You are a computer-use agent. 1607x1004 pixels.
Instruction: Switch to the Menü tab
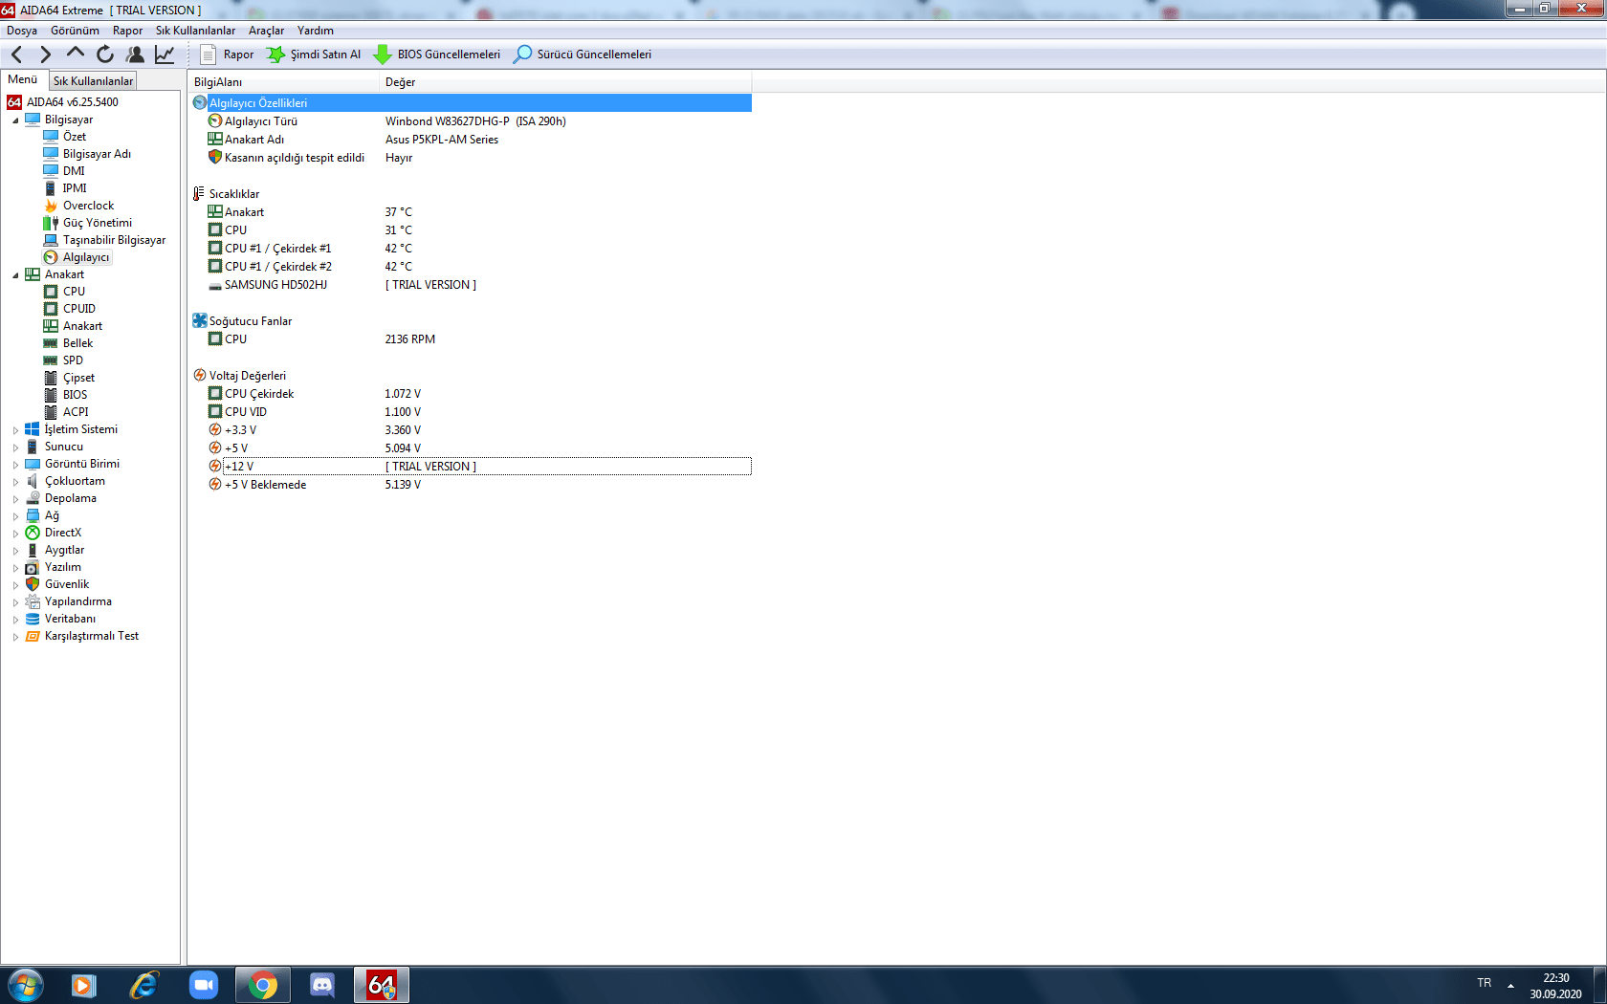tap(23, 80)
